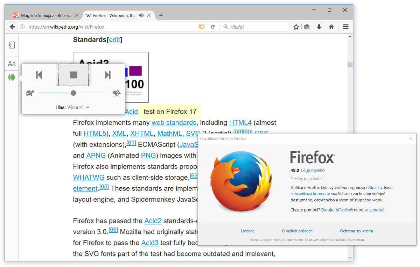Image resolution: width=420 pixels, height=267 pixels.
Task: Toggle Reader View in the address bar
Action: tap(202, 27)
